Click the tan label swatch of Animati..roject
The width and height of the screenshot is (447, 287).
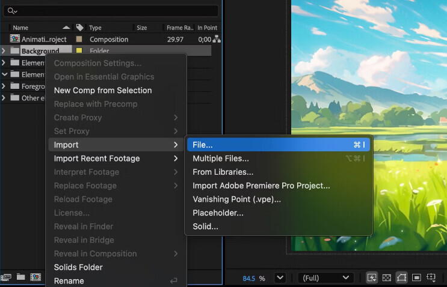79,39
